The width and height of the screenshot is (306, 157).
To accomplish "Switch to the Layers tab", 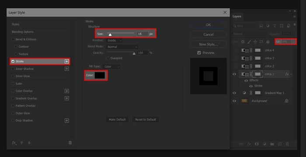I will click(237, 17).
